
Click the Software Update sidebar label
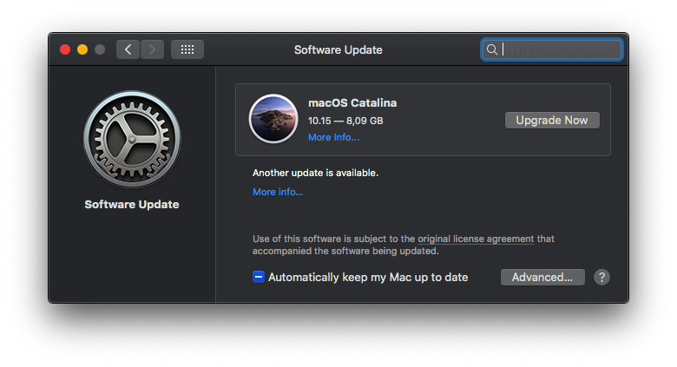click(132, 204)
